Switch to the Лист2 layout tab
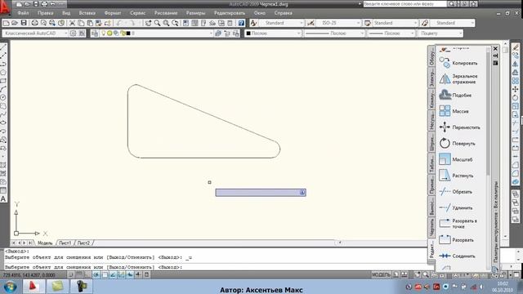The width and height of the screenshot is (523, 294). 83,243
